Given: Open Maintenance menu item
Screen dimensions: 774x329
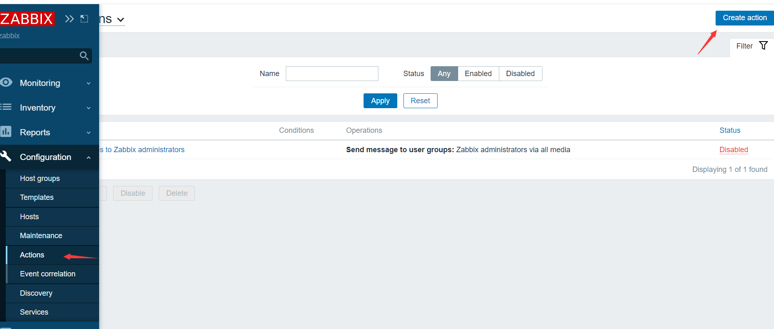Looking at the screenshot, I should pyautogui.click(x=52, y=236).
